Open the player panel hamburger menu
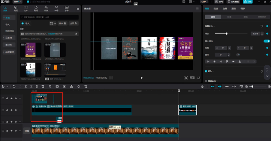 197,8
